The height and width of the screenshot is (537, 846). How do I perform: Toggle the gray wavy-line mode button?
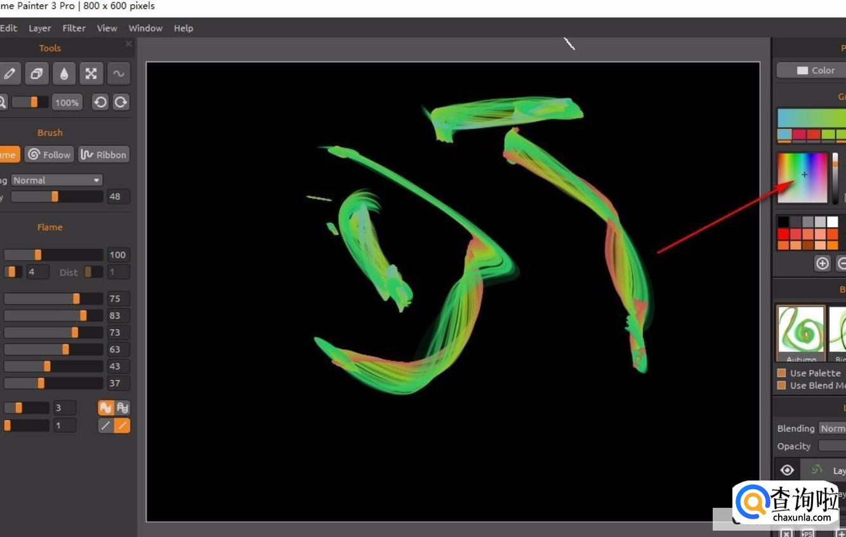[122, 408]
